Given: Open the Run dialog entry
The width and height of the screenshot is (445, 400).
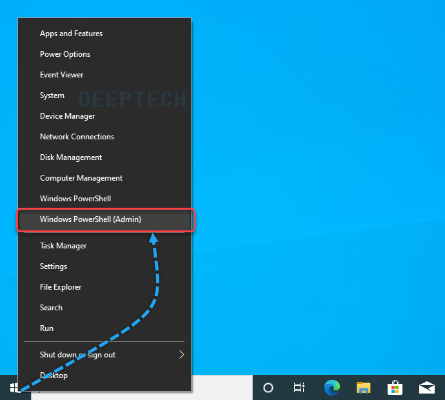Looking at the screenshot, I should tap(104, 328).
